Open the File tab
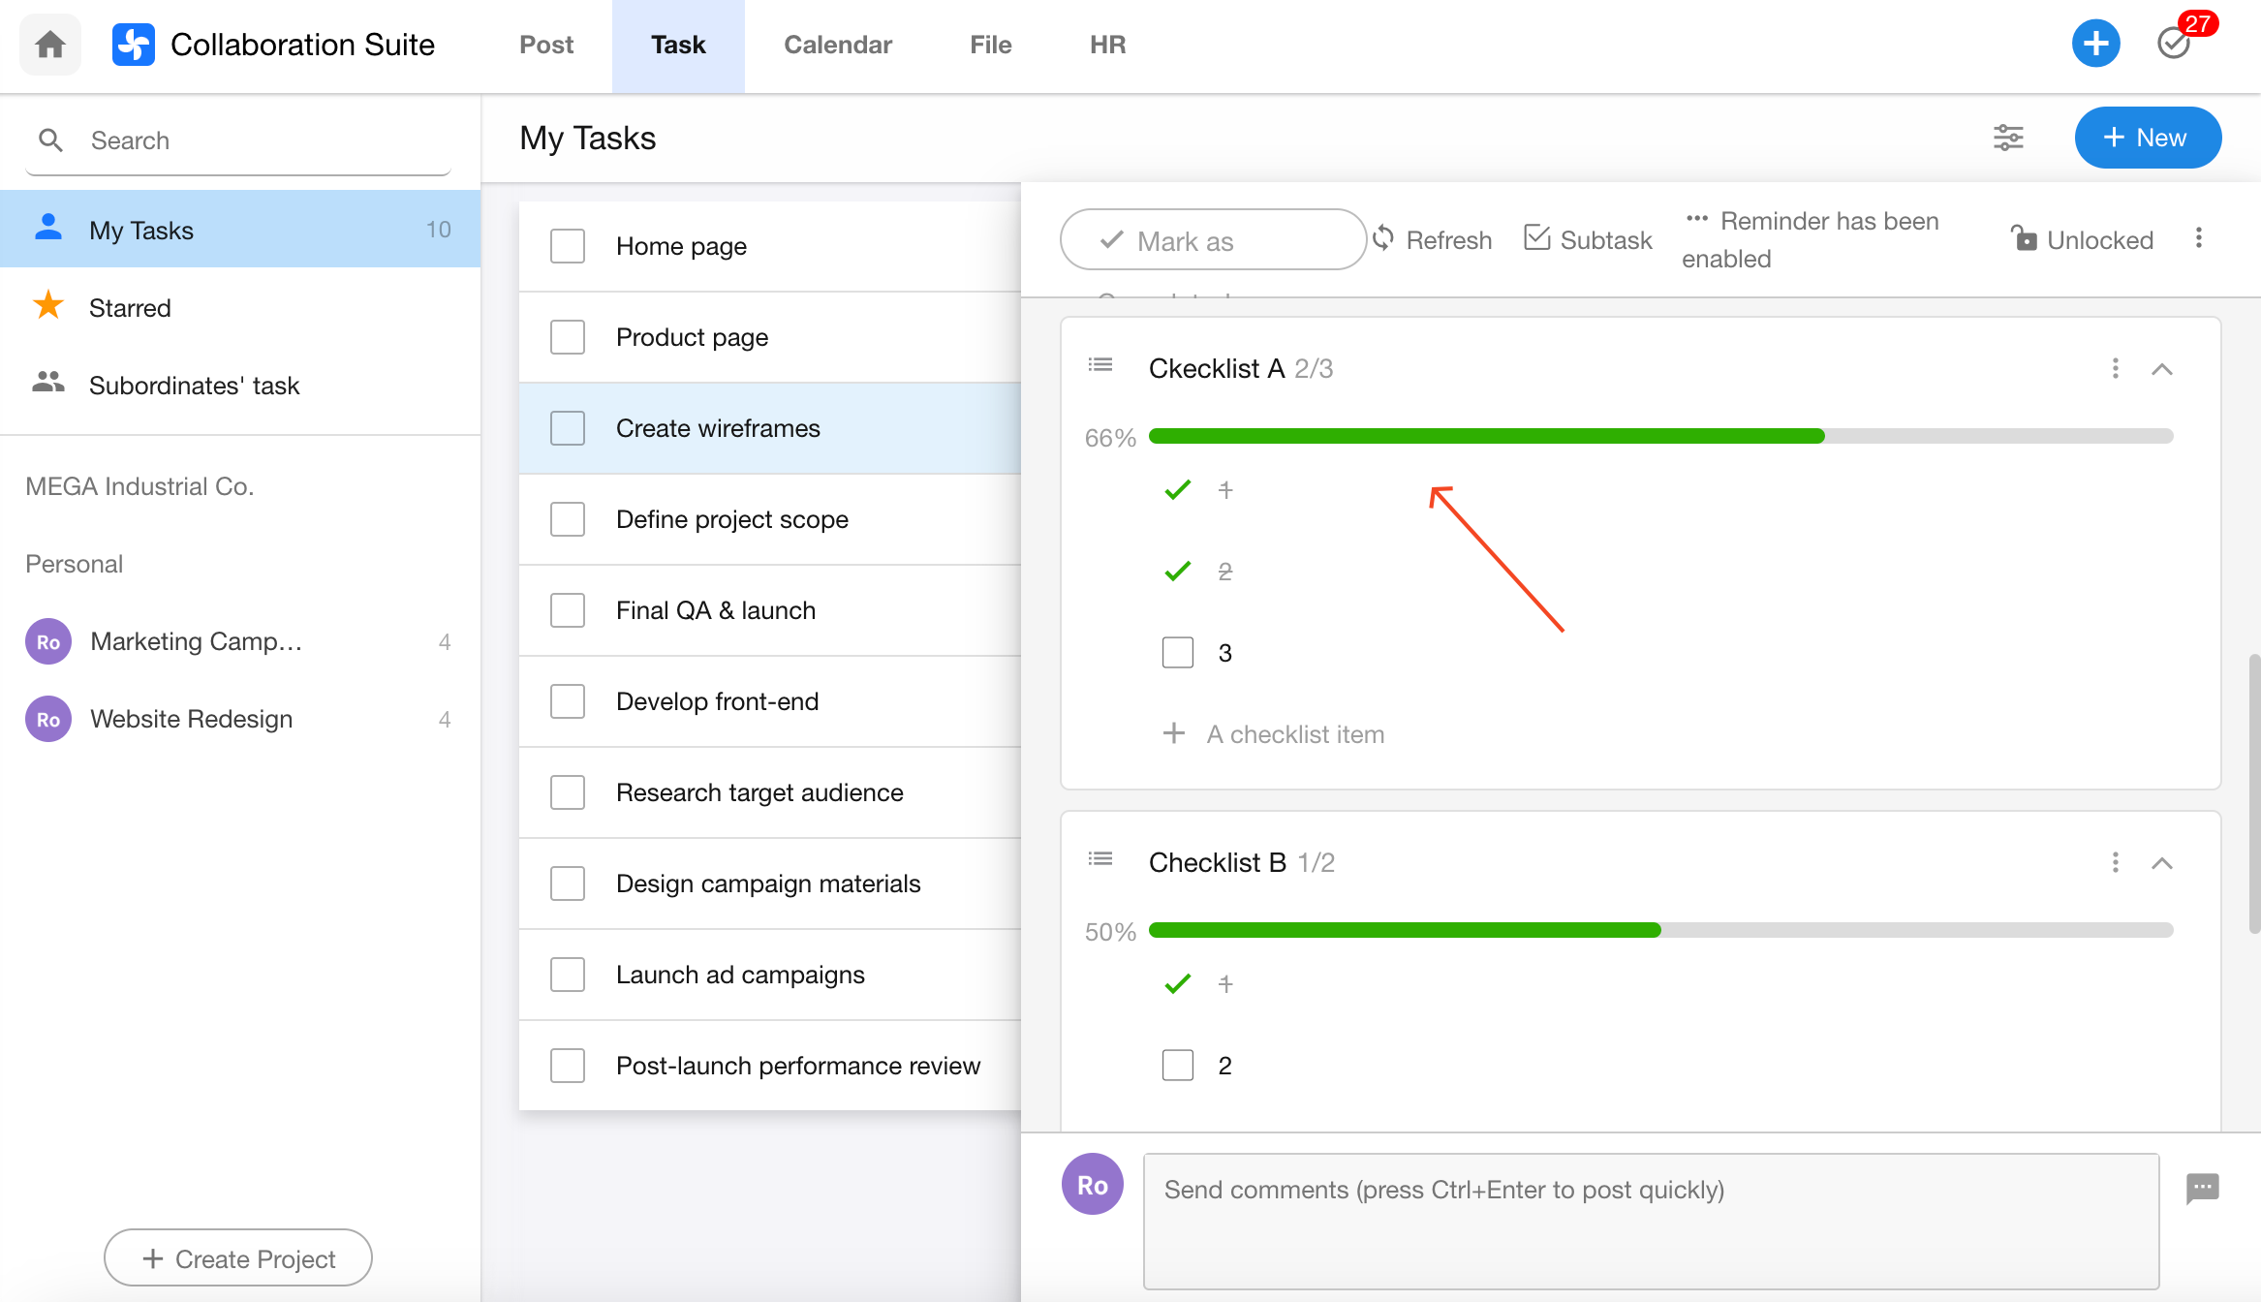The height and width of the screenshot is (1302, 2261). click(x=990, y=45)
